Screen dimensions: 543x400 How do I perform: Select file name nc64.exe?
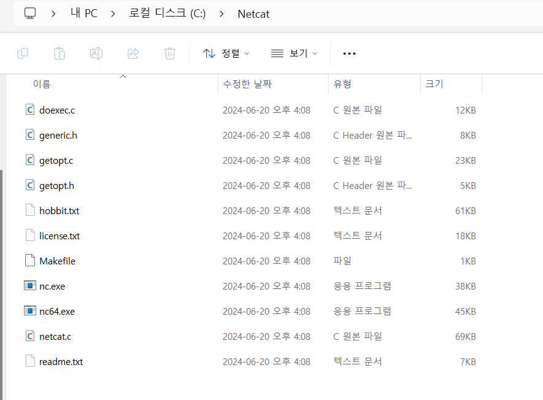(57, 312)
